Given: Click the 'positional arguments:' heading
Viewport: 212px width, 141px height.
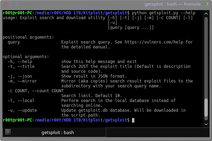Looking at the screenshot, I should pyautogui.click(x=29, y=37).
